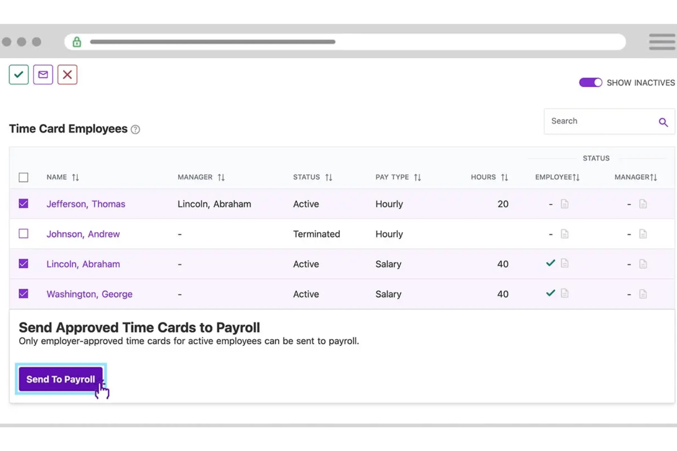677x451 pixels.
Task: Click the Send To Payroll button
Action: tap(60, 379)
